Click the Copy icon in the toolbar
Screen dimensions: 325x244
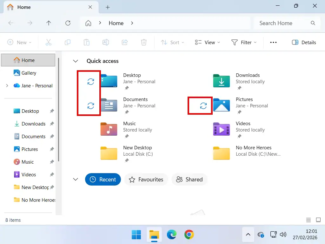(x=68, y=42)
